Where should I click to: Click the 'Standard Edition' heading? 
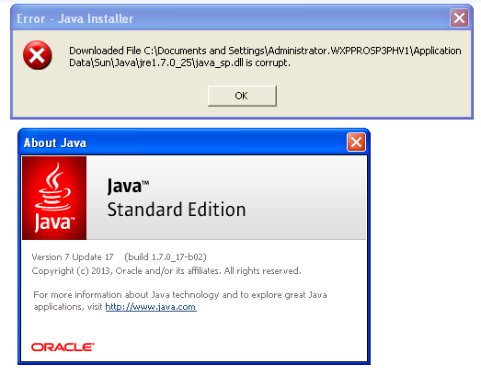coord(177,210)
